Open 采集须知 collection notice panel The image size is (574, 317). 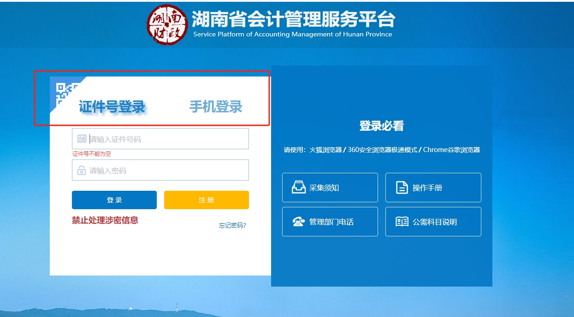pyautogui.click(x=330, y=187)
